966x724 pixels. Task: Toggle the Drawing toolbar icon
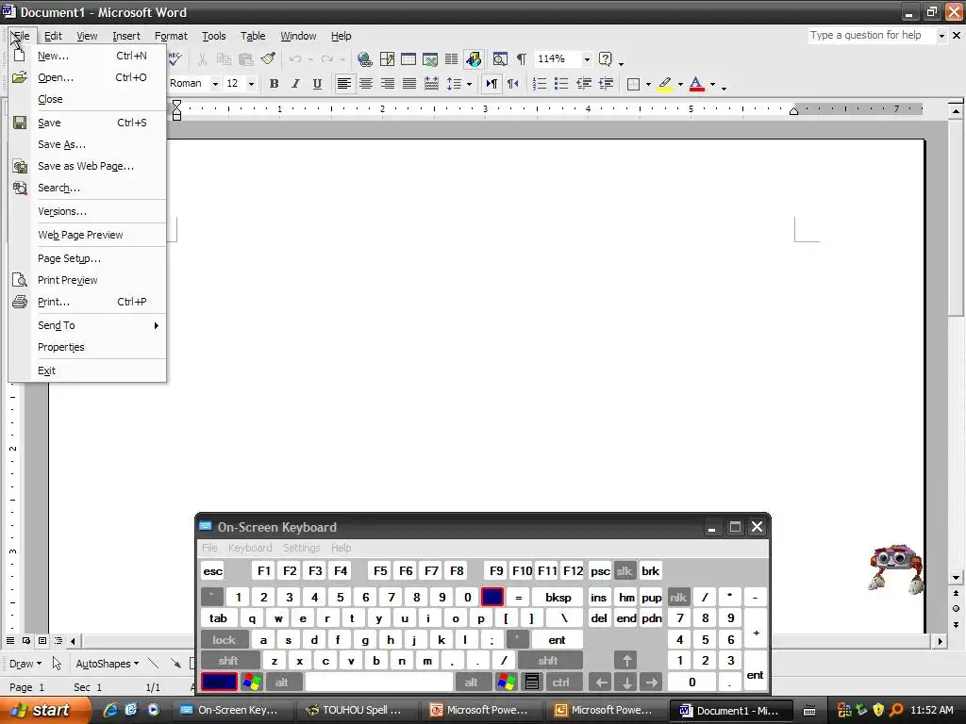(474, 59)
